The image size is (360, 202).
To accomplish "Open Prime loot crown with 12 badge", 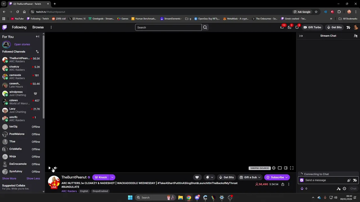I will tap(282, 27).
